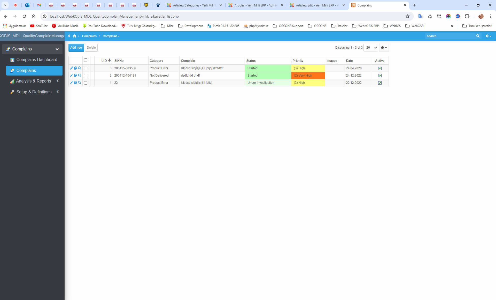This screenshot has height=300, width=496.
Task: Switch to Articles: Edit tab
Action: (317, 5)
